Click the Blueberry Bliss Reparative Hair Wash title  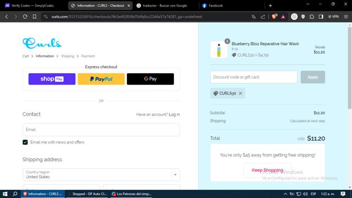coord(265,44)
